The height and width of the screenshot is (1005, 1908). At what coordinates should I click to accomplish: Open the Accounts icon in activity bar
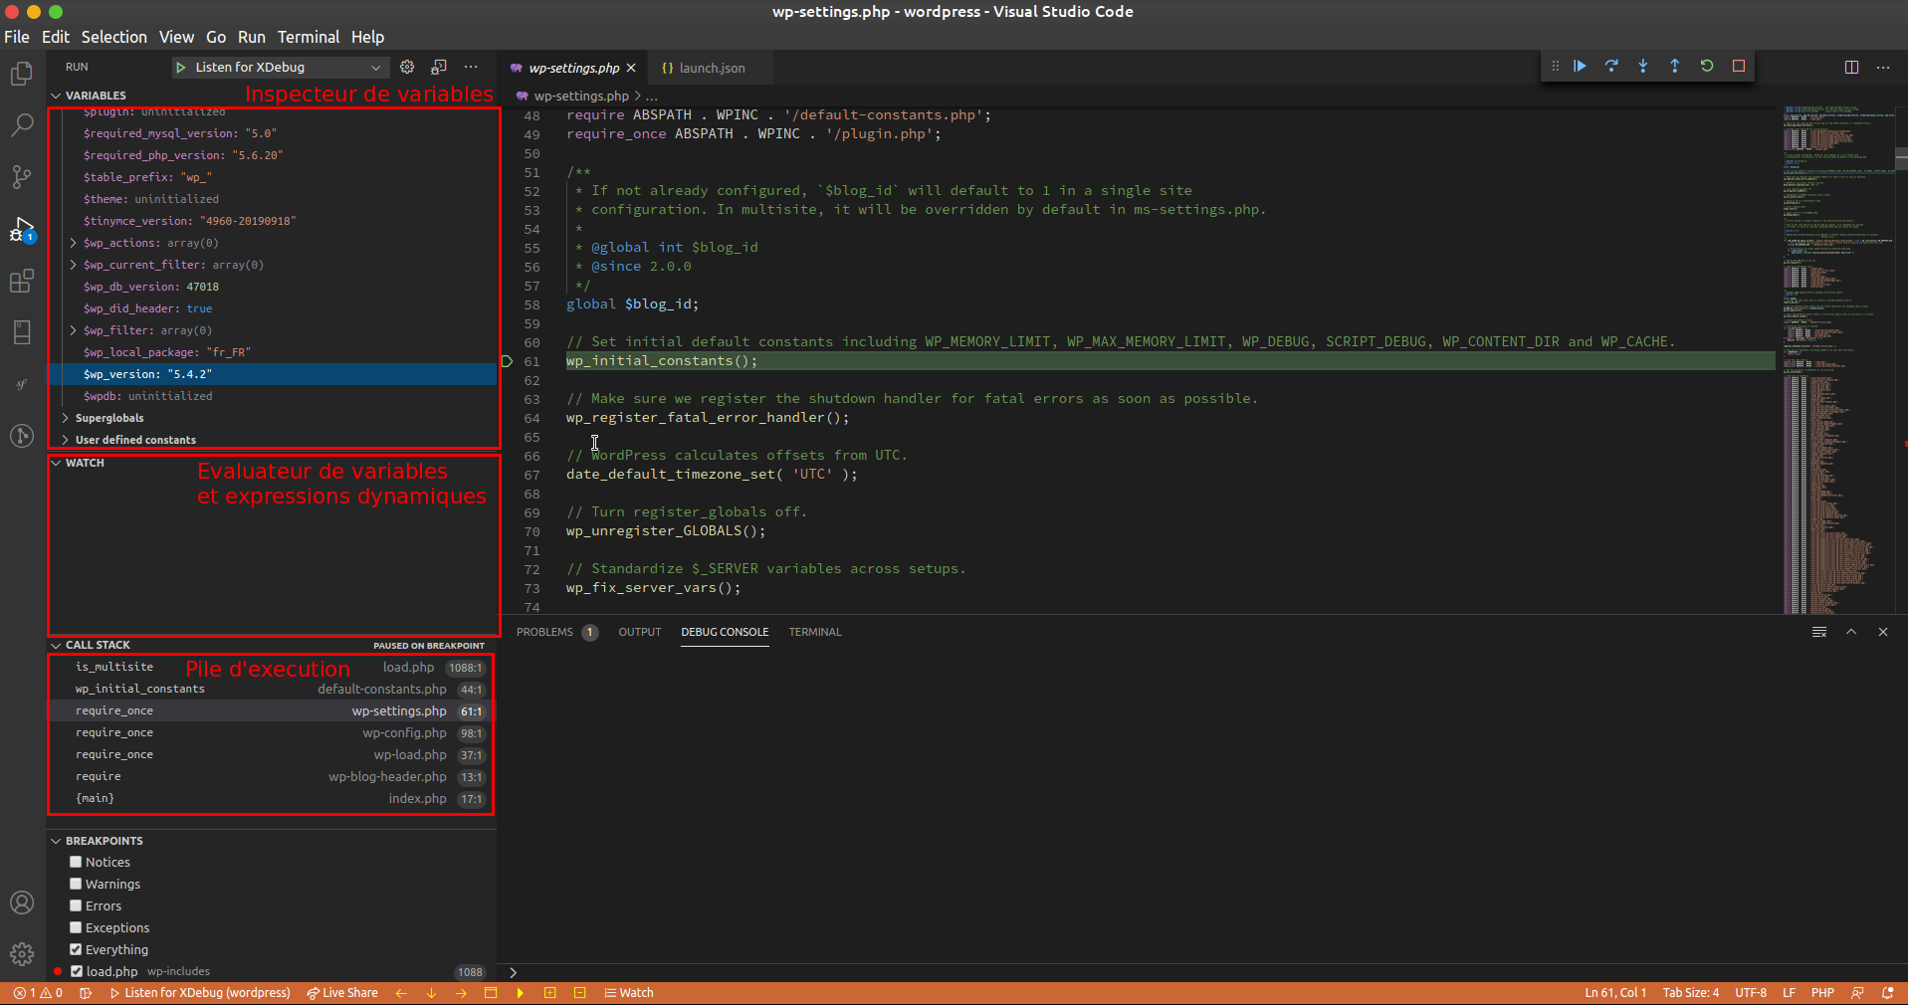(x=22, y=903)
